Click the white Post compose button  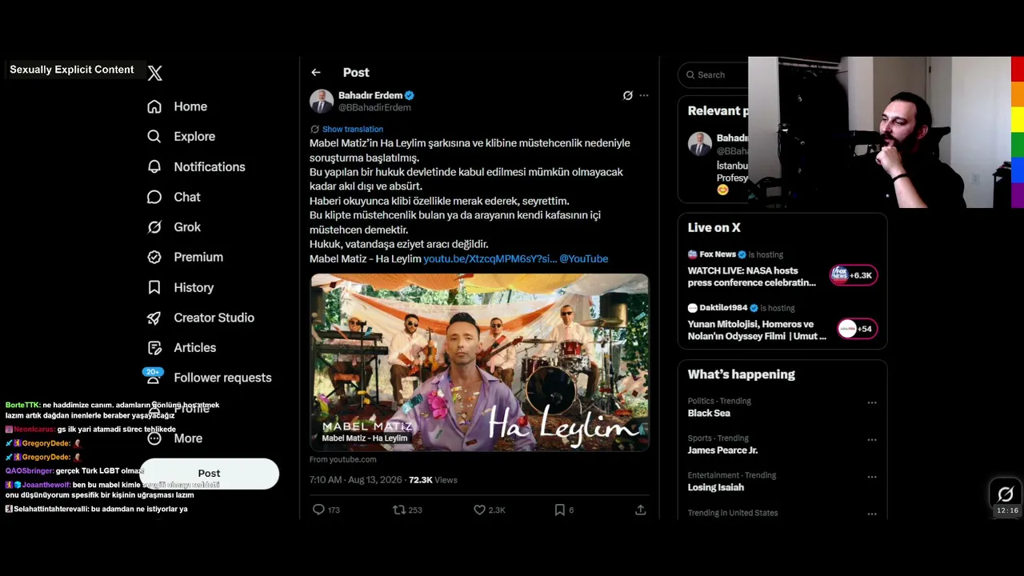click(209, 474)
